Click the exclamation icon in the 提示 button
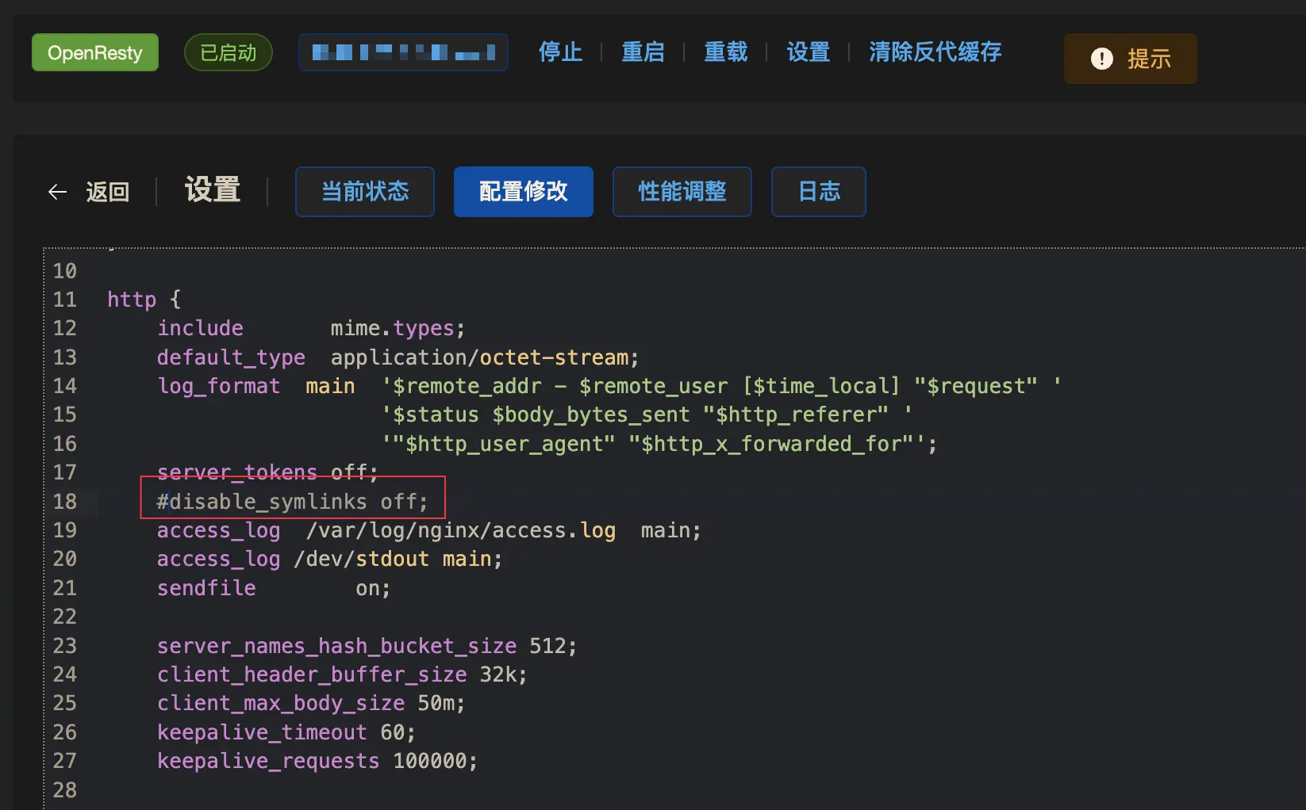Image resolution: width=1306 pixels, height=810 pixels. [1101, 59]
